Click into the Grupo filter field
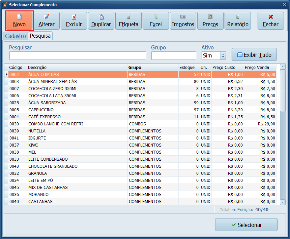This screenshot has width=290, height=239. 174,56
